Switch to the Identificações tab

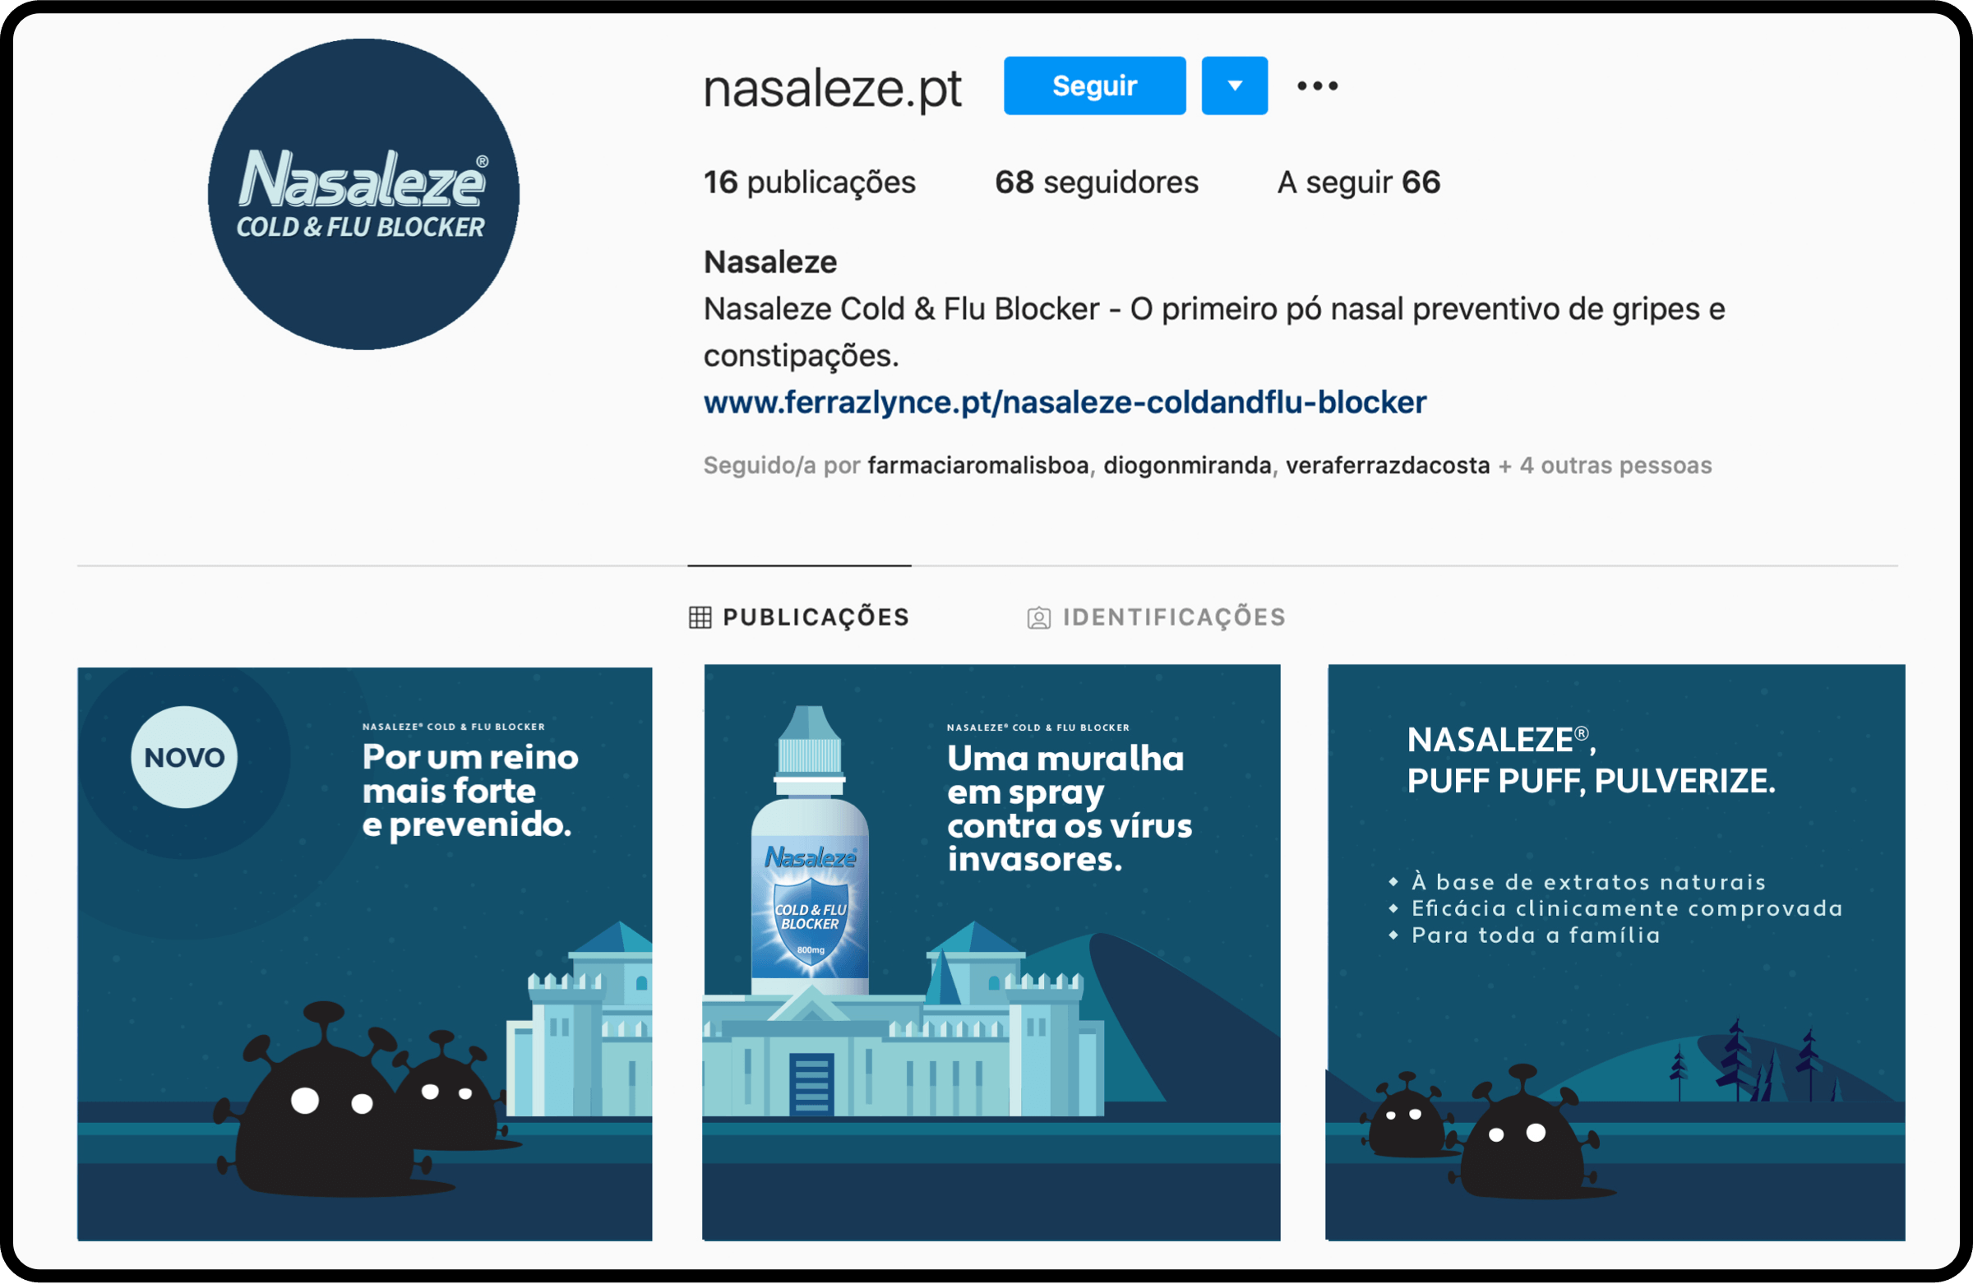coord(1157,617)
